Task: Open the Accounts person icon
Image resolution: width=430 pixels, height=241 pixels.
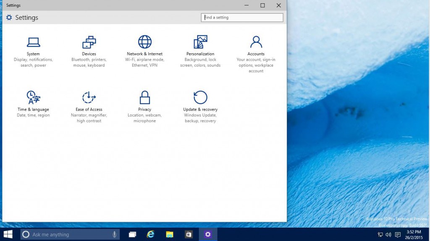Action: coord(256,42)
